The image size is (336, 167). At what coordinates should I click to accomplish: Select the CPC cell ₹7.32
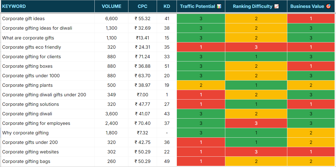(x=143, y=133)
